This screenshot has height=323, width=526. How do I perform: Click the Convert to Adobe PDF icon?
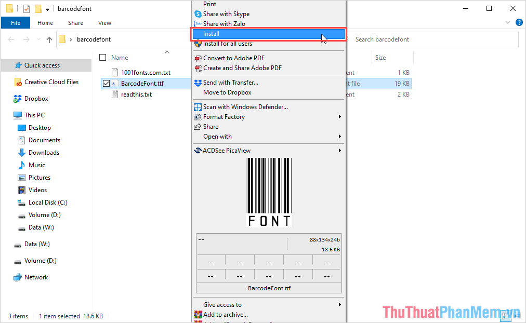(x=198, y=58)
